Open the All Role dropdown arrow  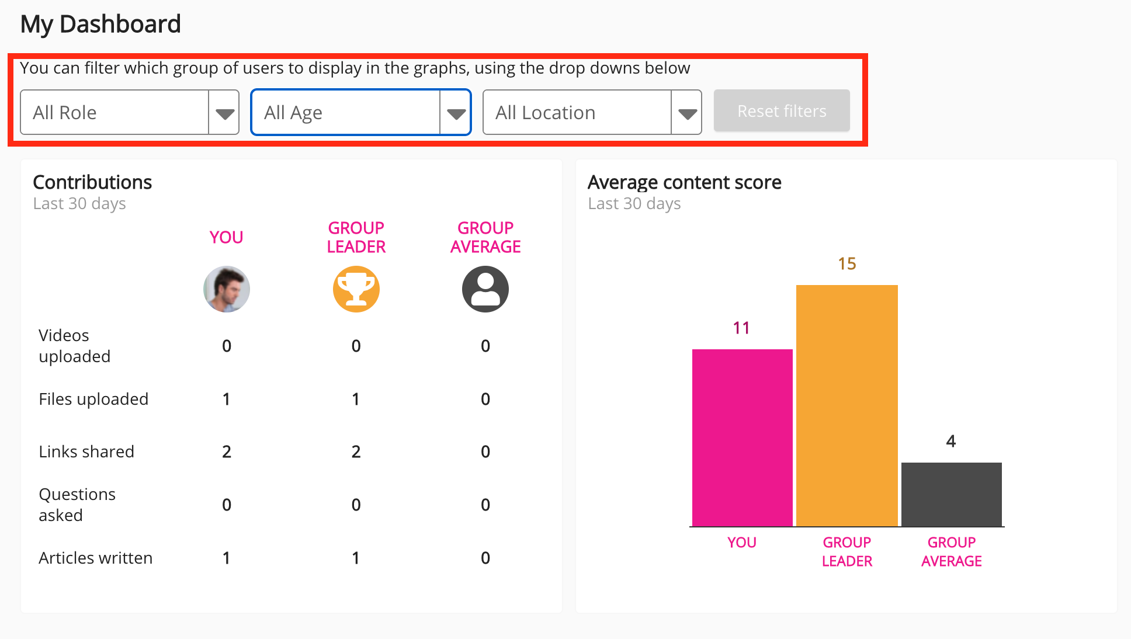[x=224, y=113]
